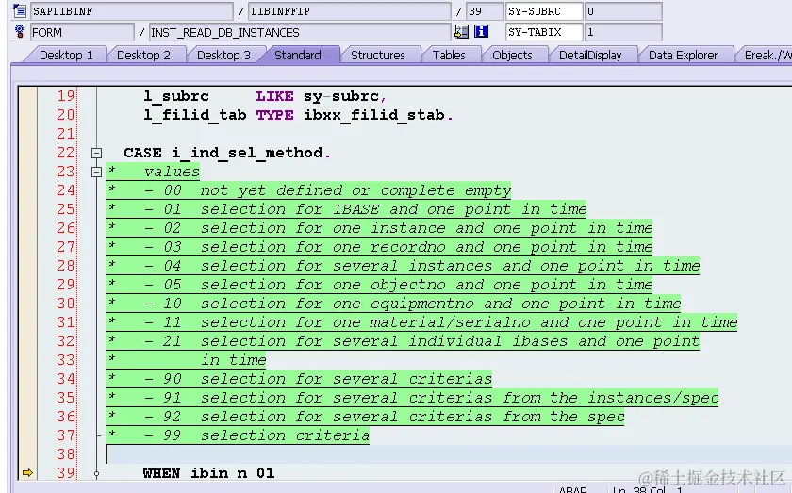
Task: Open the Structures tab
Action: (x=378, y=55)
